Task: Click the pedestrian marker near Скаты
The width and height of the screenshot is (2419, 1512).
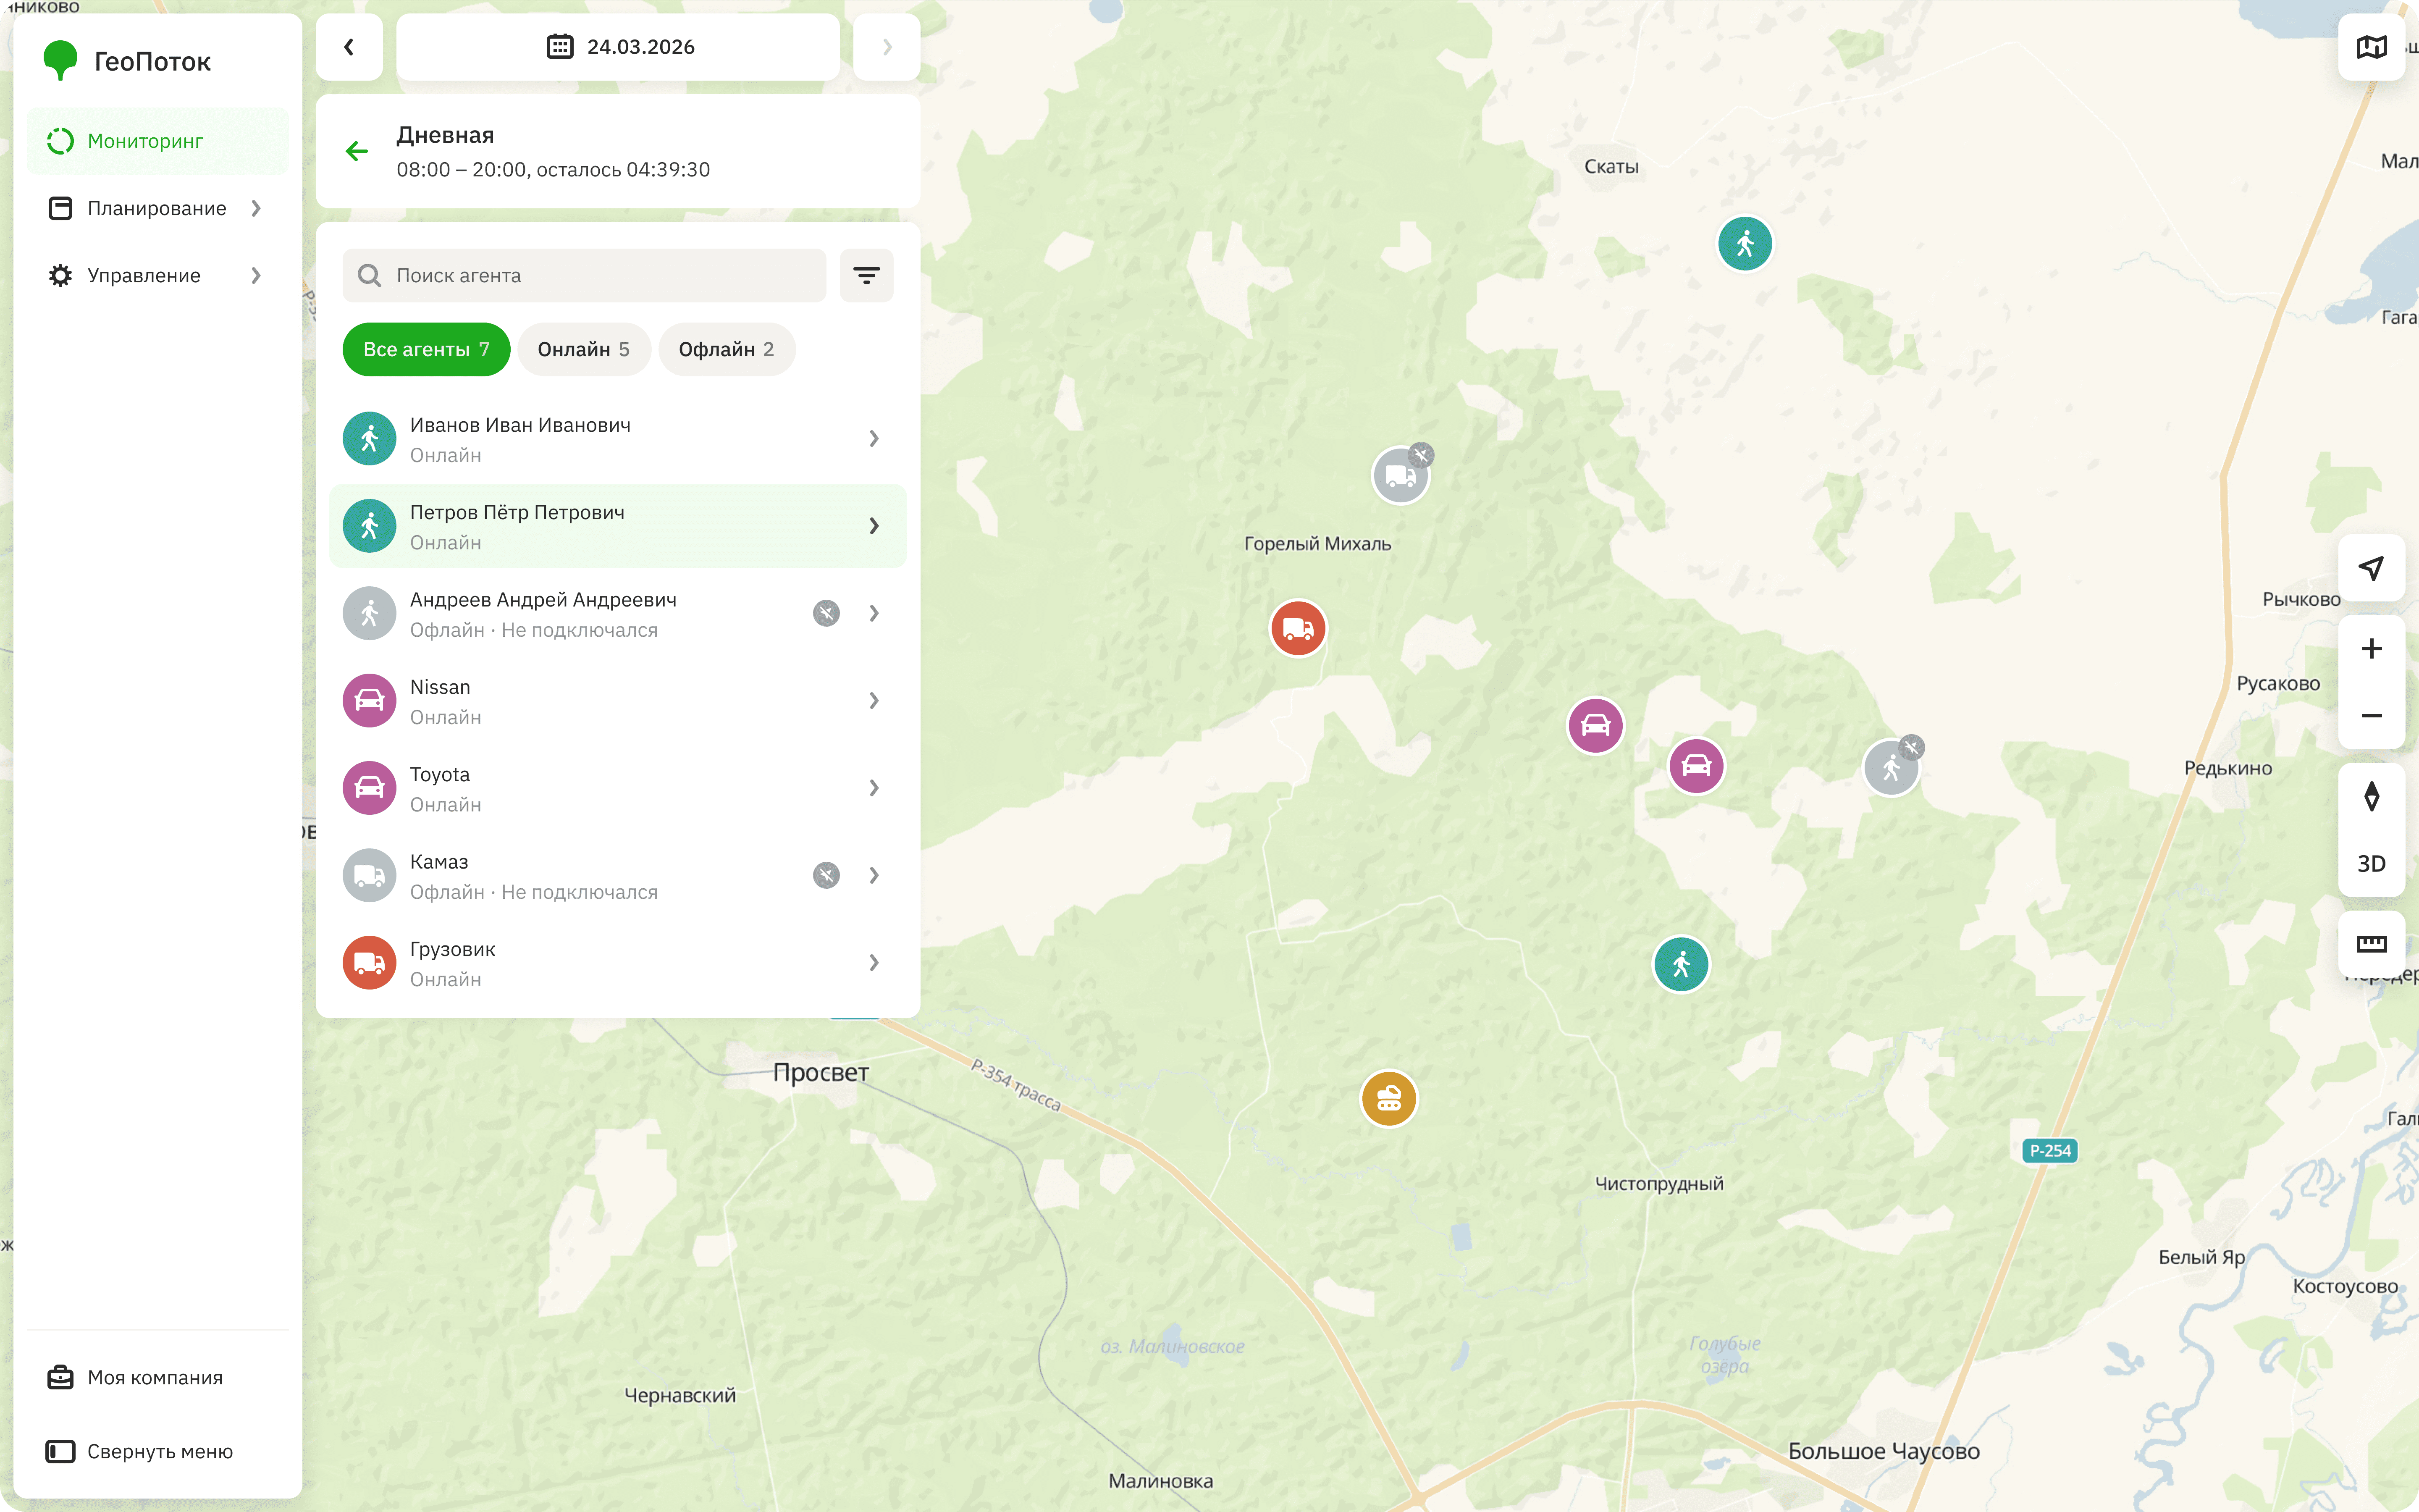Action: coord(1745,244)
